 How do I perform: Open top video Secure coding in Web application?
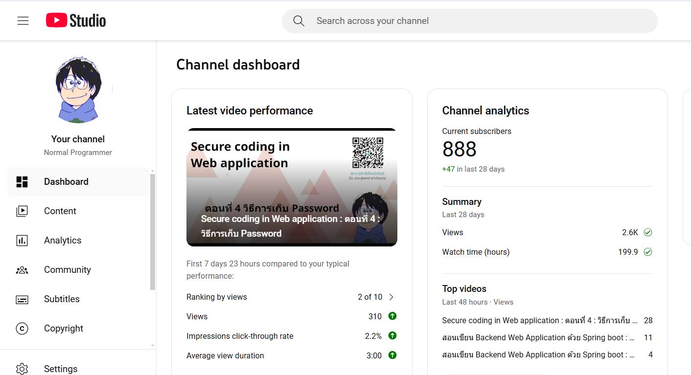click(547, 321)
